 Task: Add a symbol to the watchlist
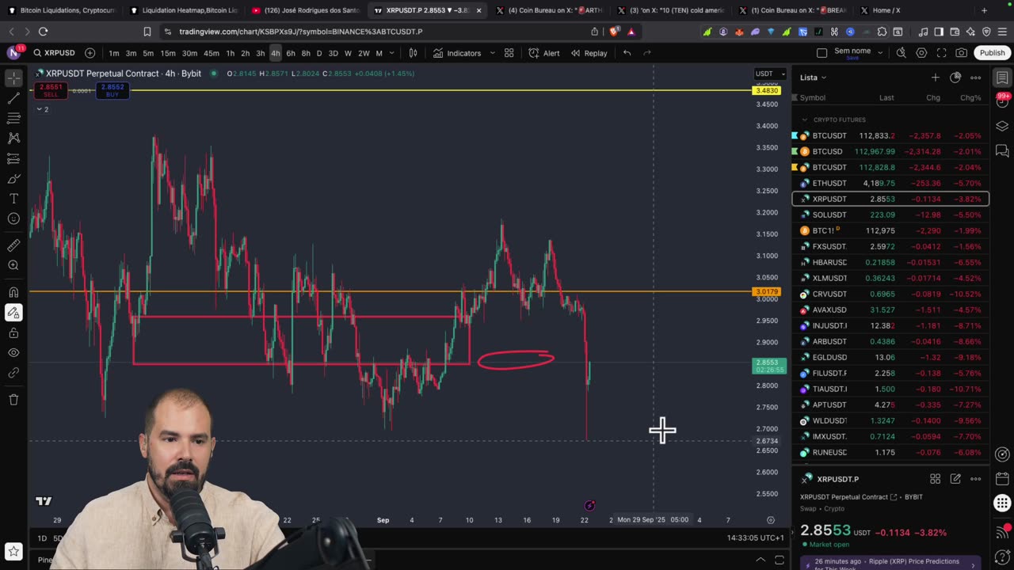click(936, 78)
